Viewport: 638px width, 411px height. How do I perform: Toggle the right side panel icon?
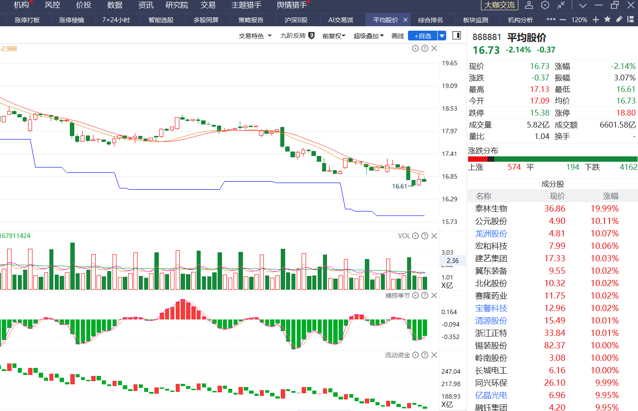[x=456, y=36]
